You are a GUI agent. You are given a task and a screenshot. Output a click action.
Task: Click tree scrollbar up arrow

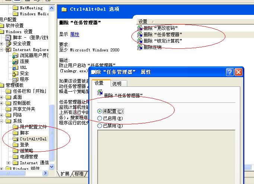(52, 8)
